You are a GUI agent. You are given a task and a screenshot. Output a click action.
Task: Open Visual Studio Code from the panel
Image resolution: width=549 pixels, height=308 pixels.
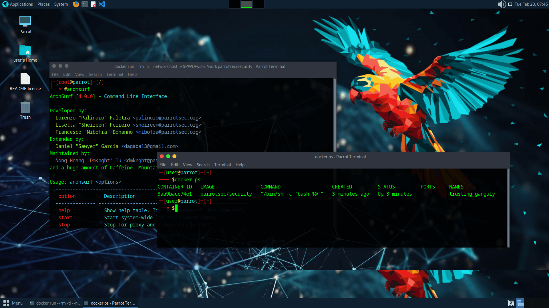click(102, 4)
